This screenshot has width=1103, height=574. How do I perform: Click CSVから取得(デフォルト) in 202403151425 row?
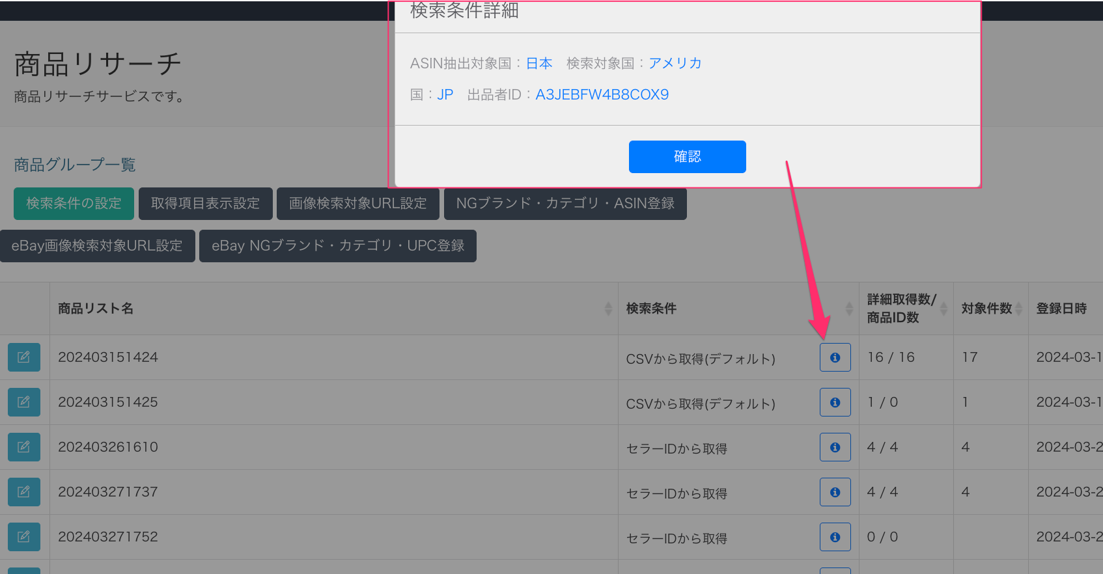pos(701,403)
